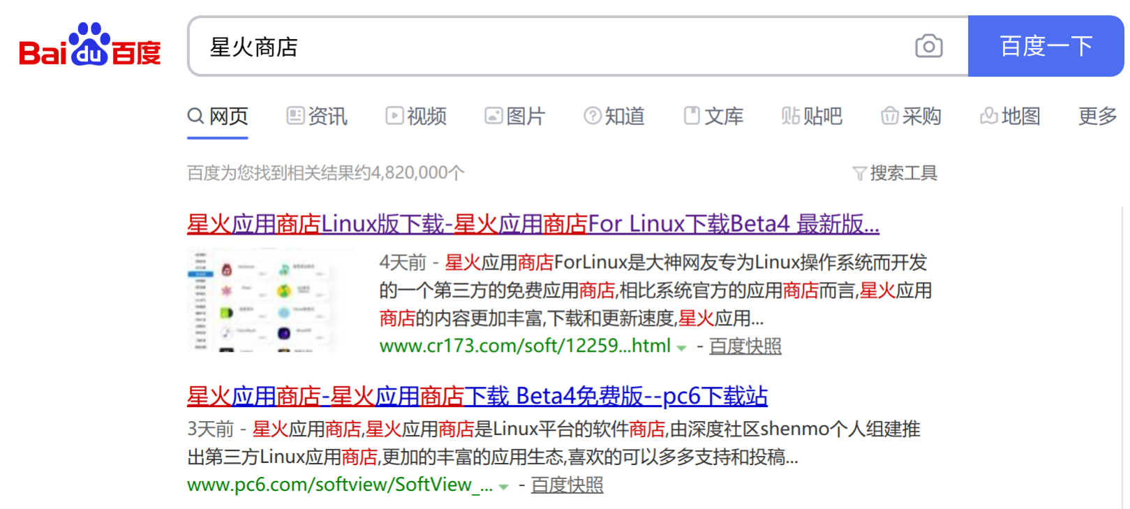Click the 文库 document icon
Viewport: 1130px width, 509px height.
(x=692, y=115)
